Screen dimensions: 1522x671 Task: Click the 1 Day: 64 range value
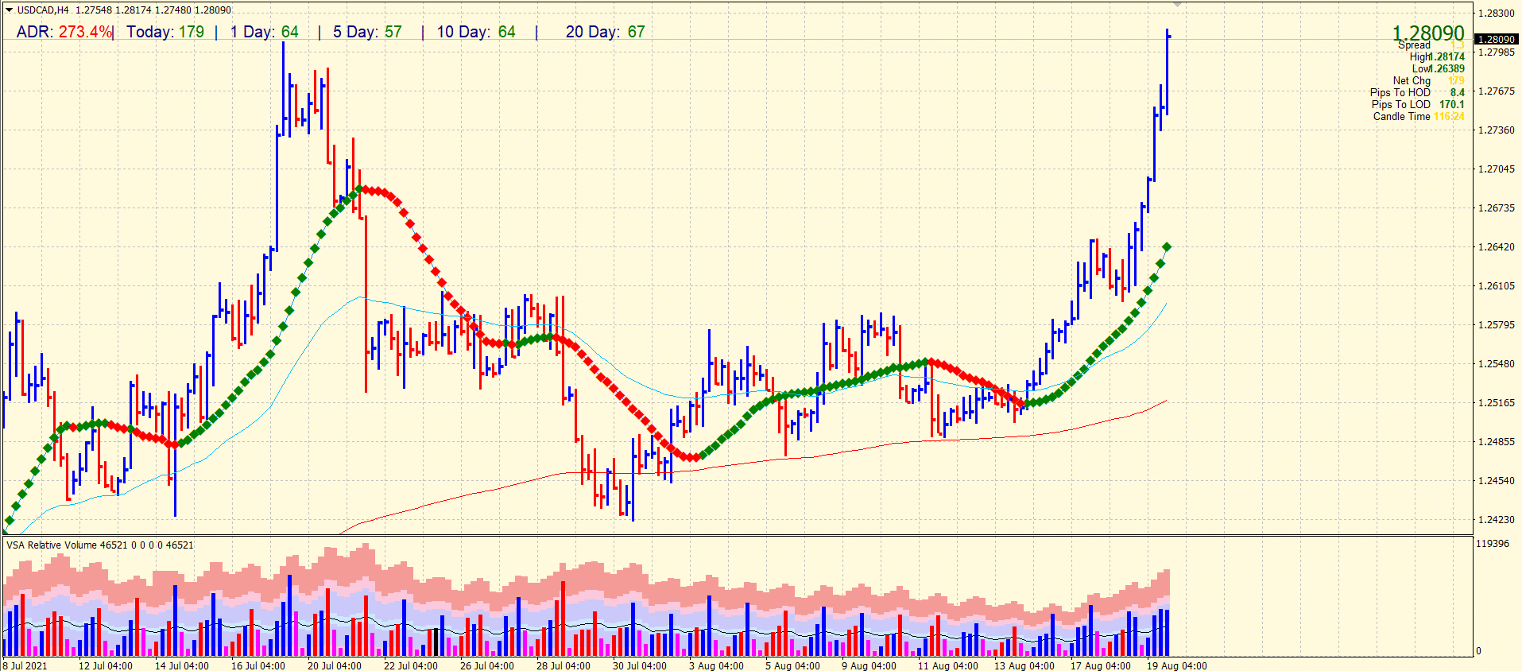point(265,32)
